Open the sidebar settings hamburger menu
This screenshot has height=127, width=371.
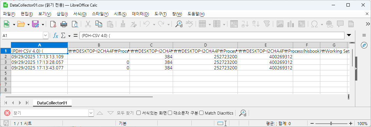click(x=364, y=35)
